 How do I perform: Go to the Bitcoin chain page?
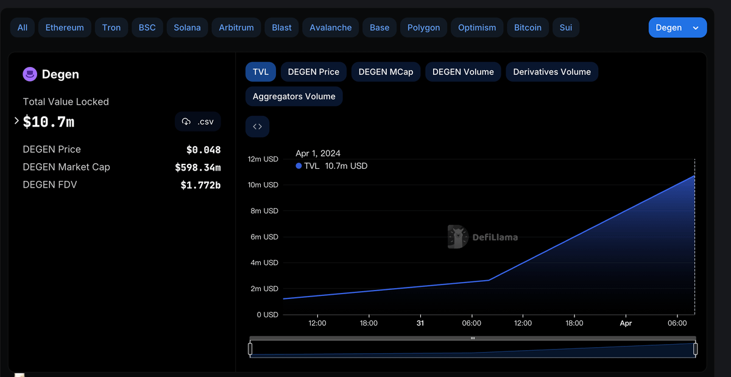click(528, 27)
